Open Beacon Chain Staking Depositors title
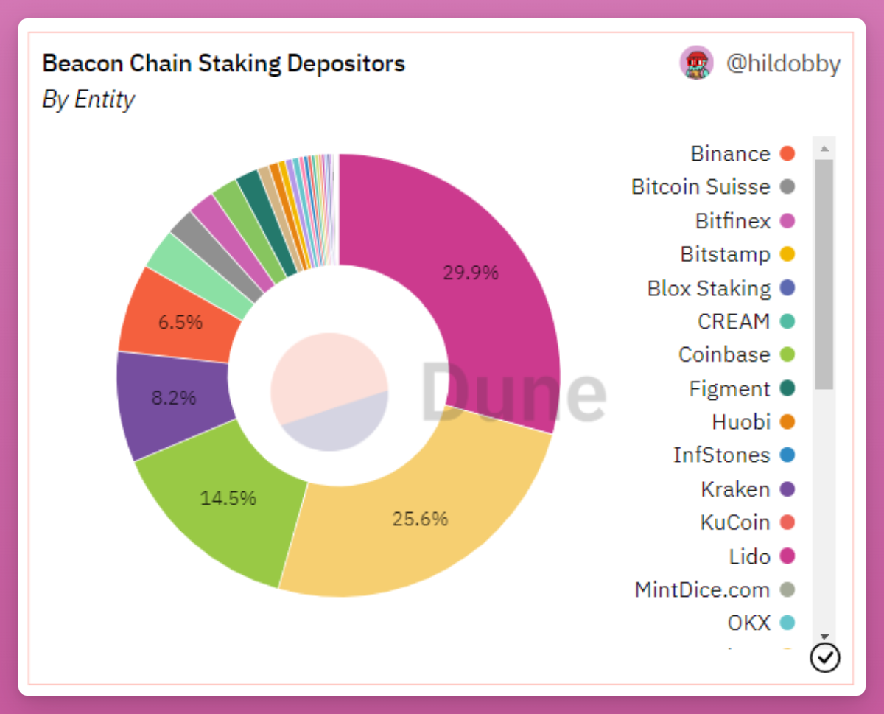Viewport: 884px width, 714px height. click(x=224, y=63)
